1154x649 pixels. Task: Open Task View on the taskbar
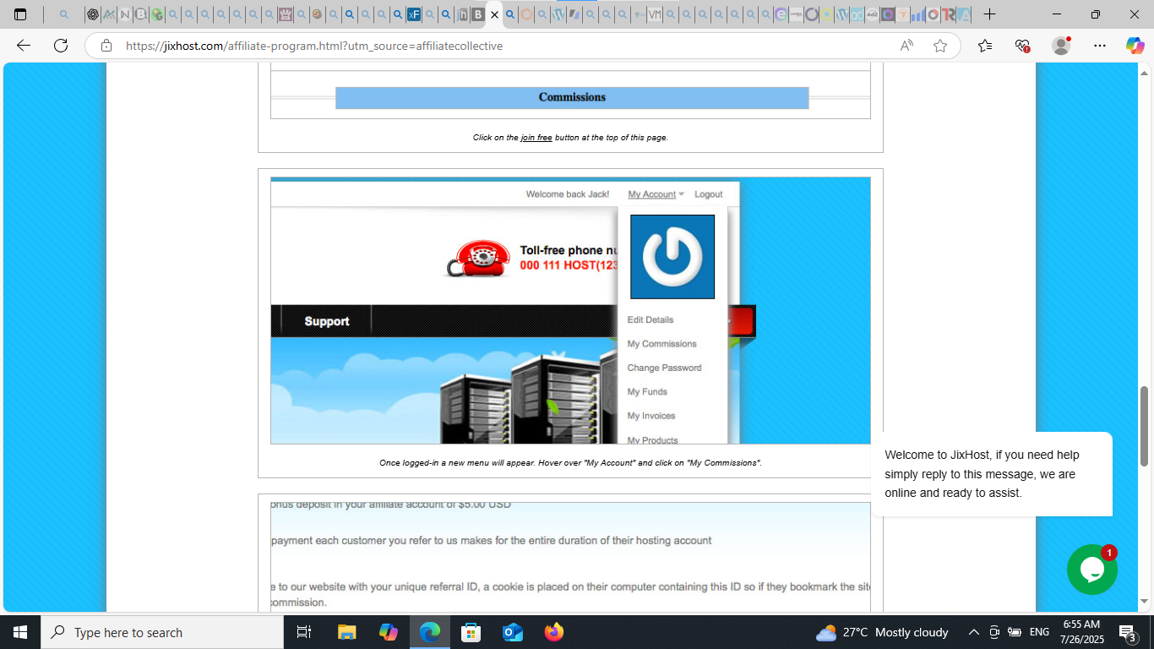click(x=304, y=632)
